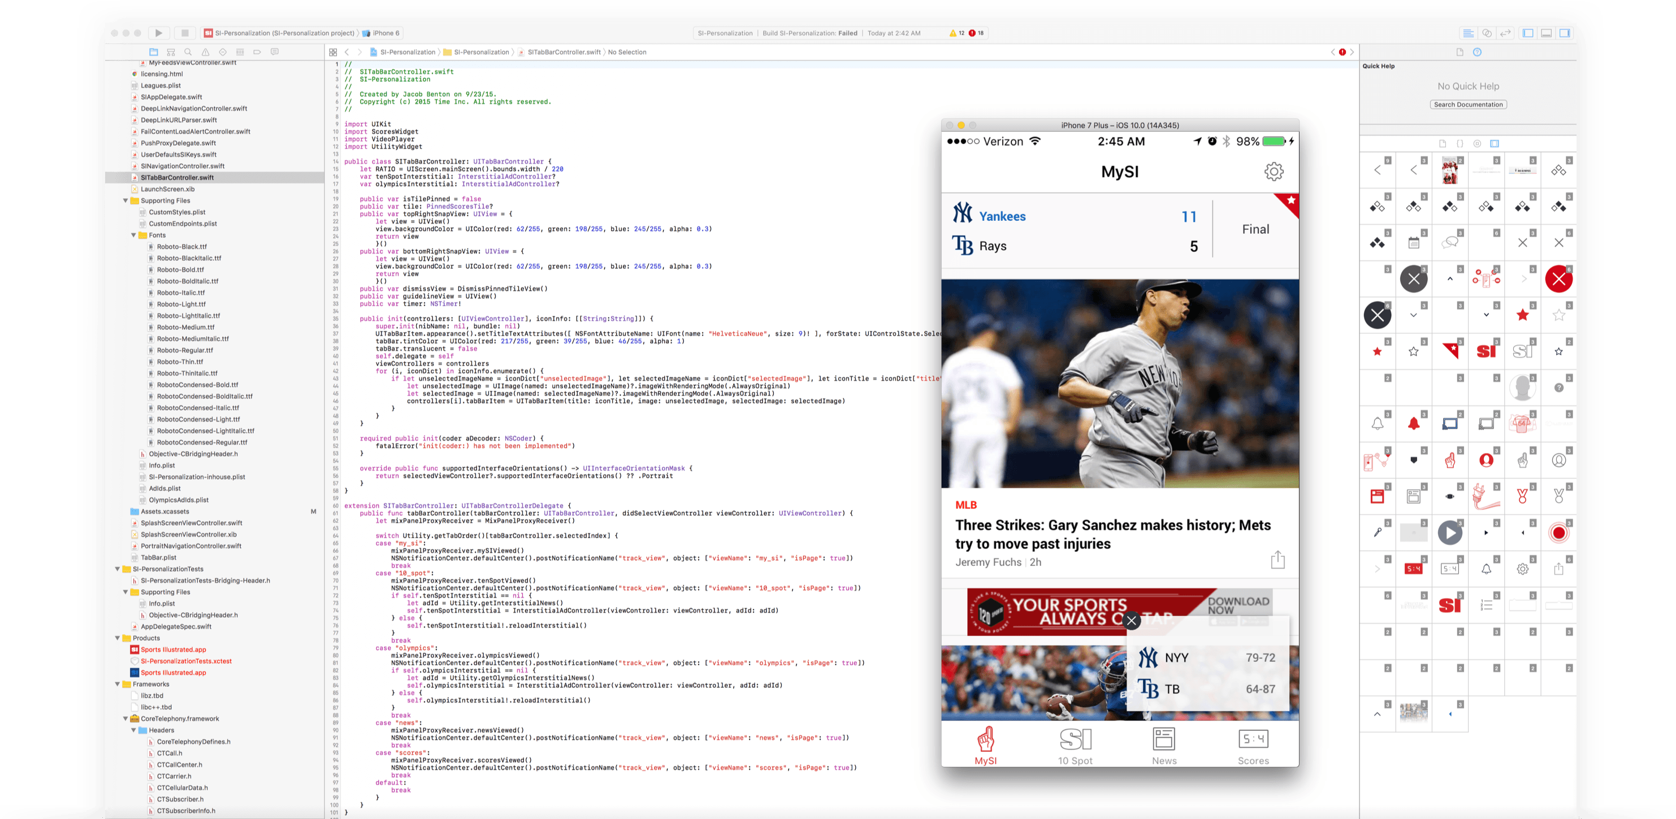Share the Gary Sanchez article
The width and height of the screenshot is (1676, 819).
pos(1278,560)
